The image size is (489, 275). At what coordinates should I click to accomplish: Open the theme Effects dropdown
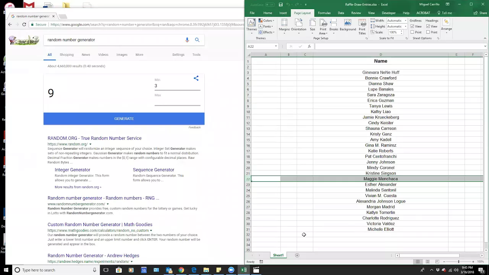click(x=267, y=32)
